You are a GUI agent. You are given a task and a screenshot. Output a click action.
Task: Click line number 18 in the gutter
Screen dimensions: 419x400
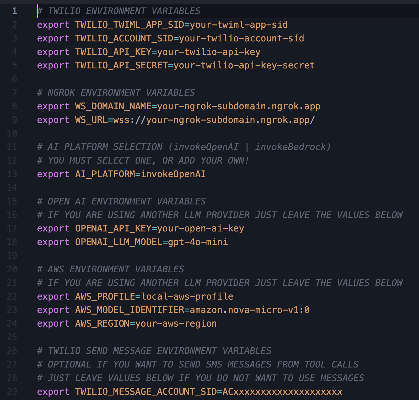12,242
